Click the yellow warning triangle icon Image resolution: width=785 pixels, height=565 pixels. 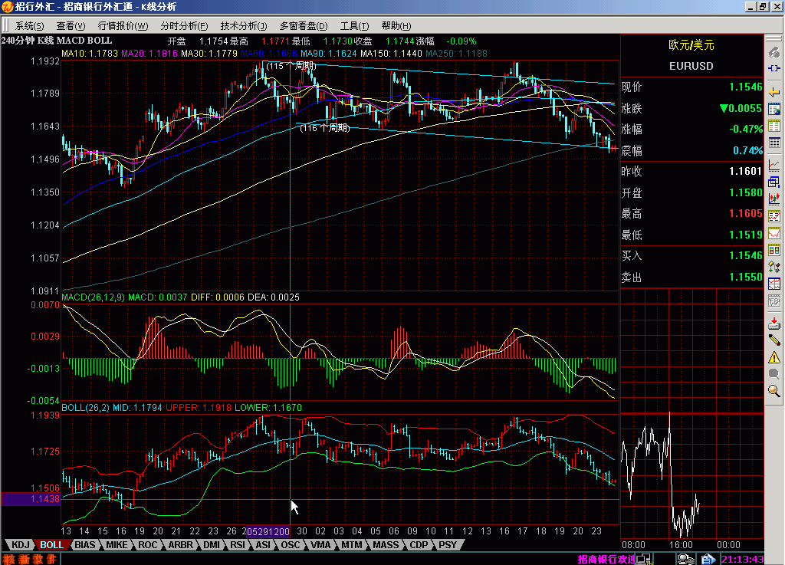(774, 357)
